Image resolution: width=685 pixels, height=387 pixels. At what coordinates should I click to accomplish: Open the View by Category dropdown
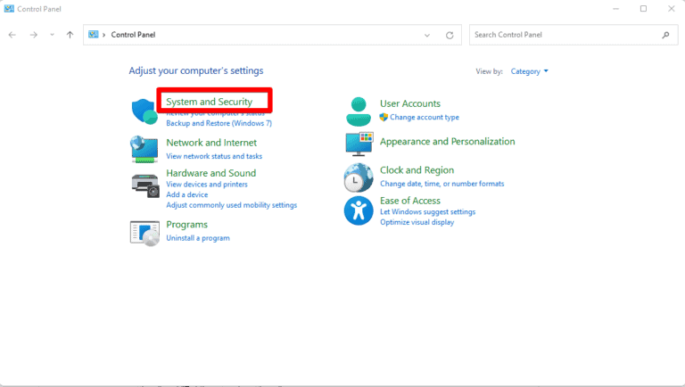[x=530, y=71]
